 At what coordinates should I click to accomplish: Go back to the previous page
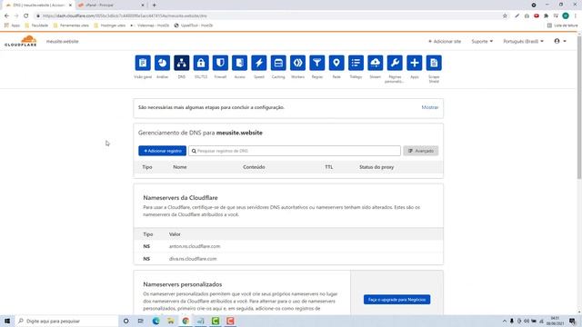coord(6,16)
